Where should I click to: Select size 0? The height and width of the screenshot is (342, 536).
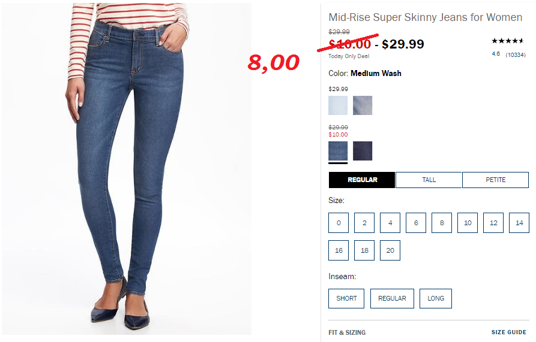pyautogui.click(x=339, y=223)
